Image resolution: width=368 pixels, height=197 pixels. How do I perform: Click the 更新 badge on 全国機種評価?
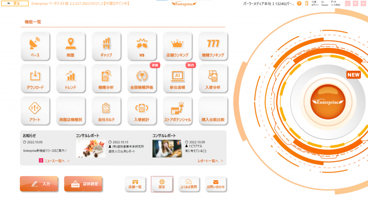[155, 65]
